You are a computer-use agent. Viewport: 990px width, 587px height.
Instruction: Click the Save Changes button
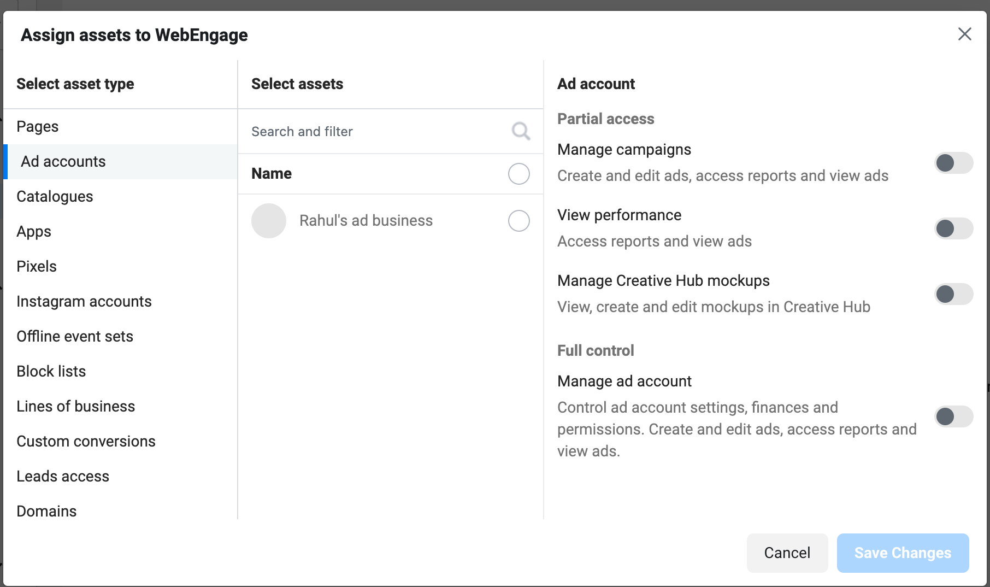coord(903,553)
